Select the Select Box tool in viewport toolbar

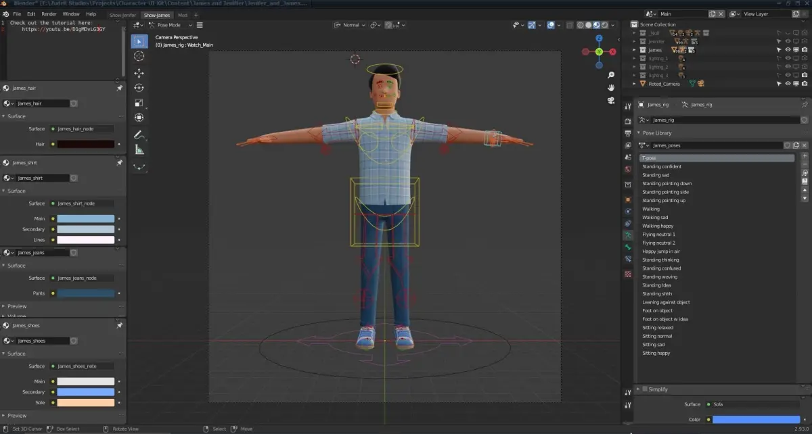pos(139,41)
